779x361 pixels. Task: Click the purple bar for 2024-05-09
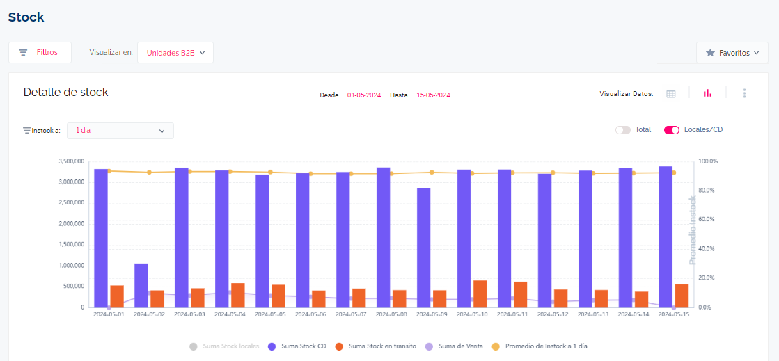423,247
